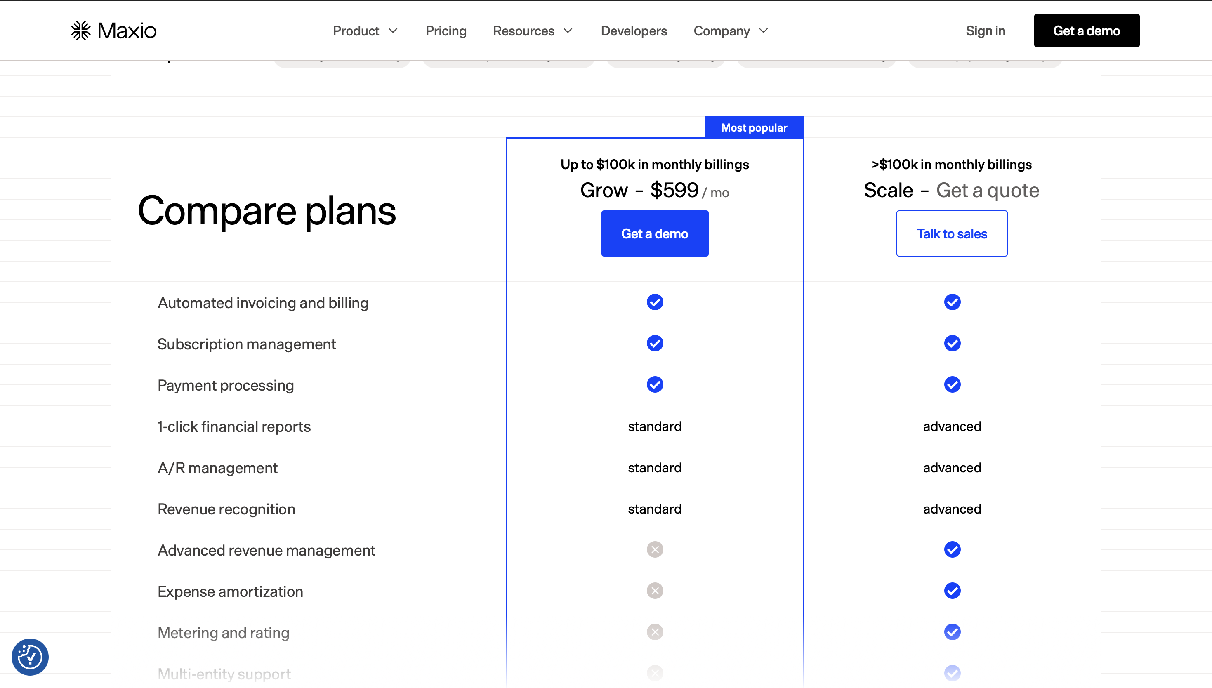
Task: Click Grow checkmark for Automated invoicing and billing
Action: tap(655, 302)
